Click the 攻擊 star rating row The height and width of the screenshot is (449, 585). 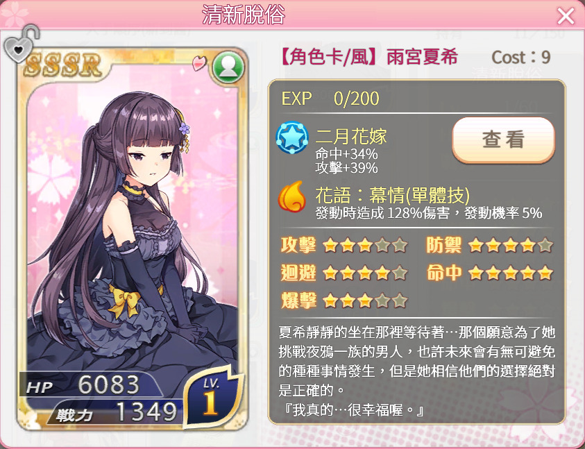[344, 245]
